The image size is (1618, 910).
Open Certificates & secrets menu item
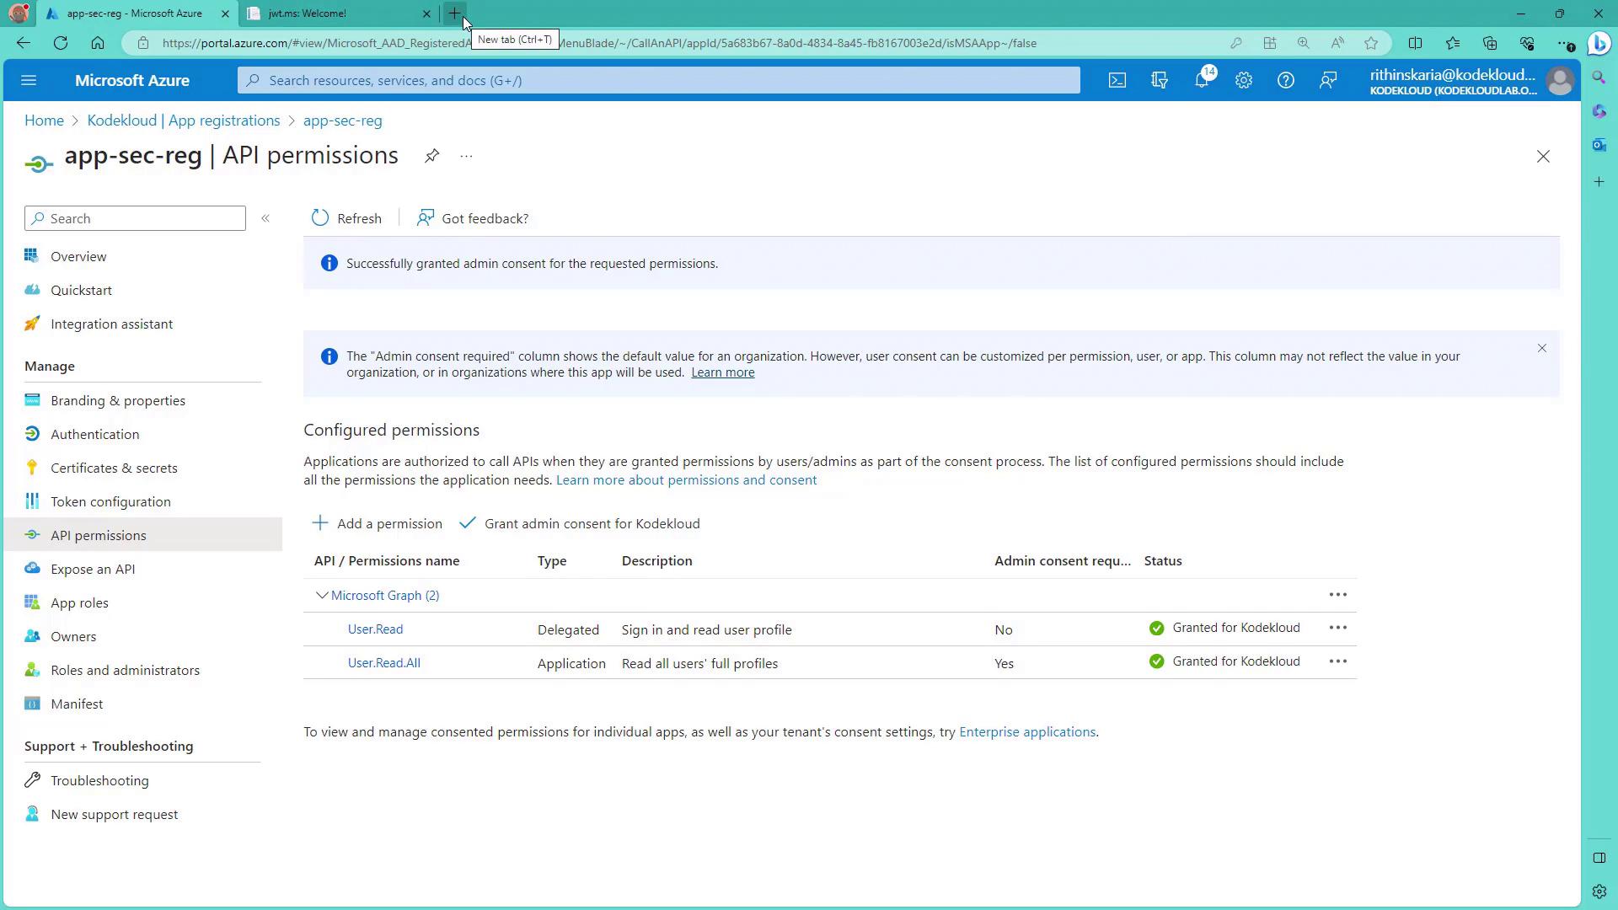(114, 468)
